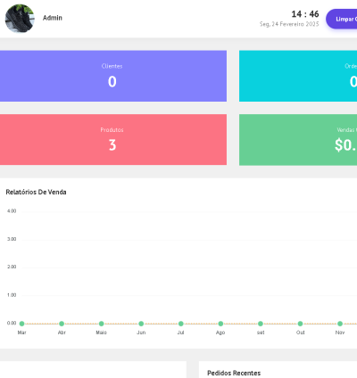This screenshot has height=378, width=357.
Task: Click the 0.00 y-axis label
Action: [12, 323]
